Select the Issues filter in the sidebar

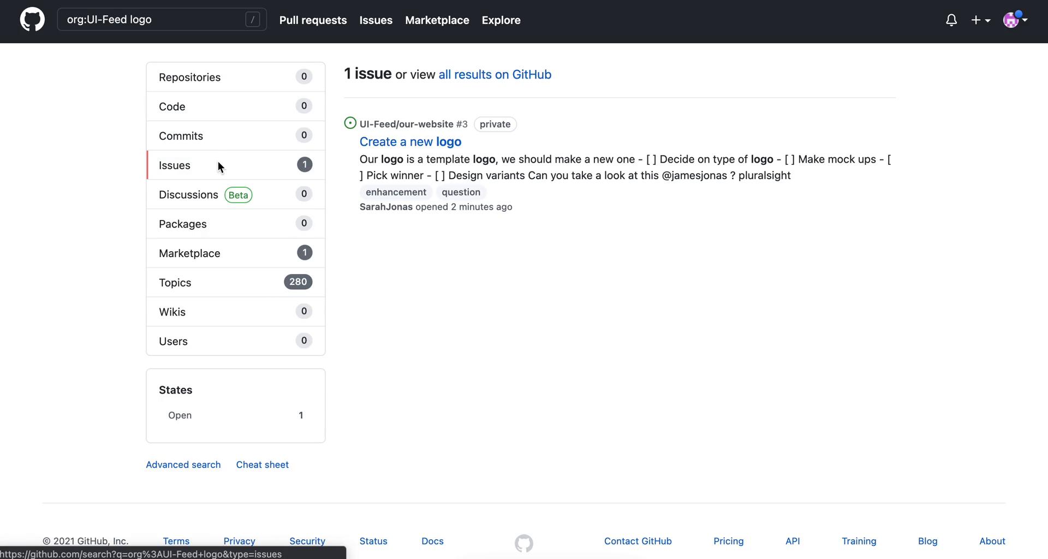coord(236,165)
